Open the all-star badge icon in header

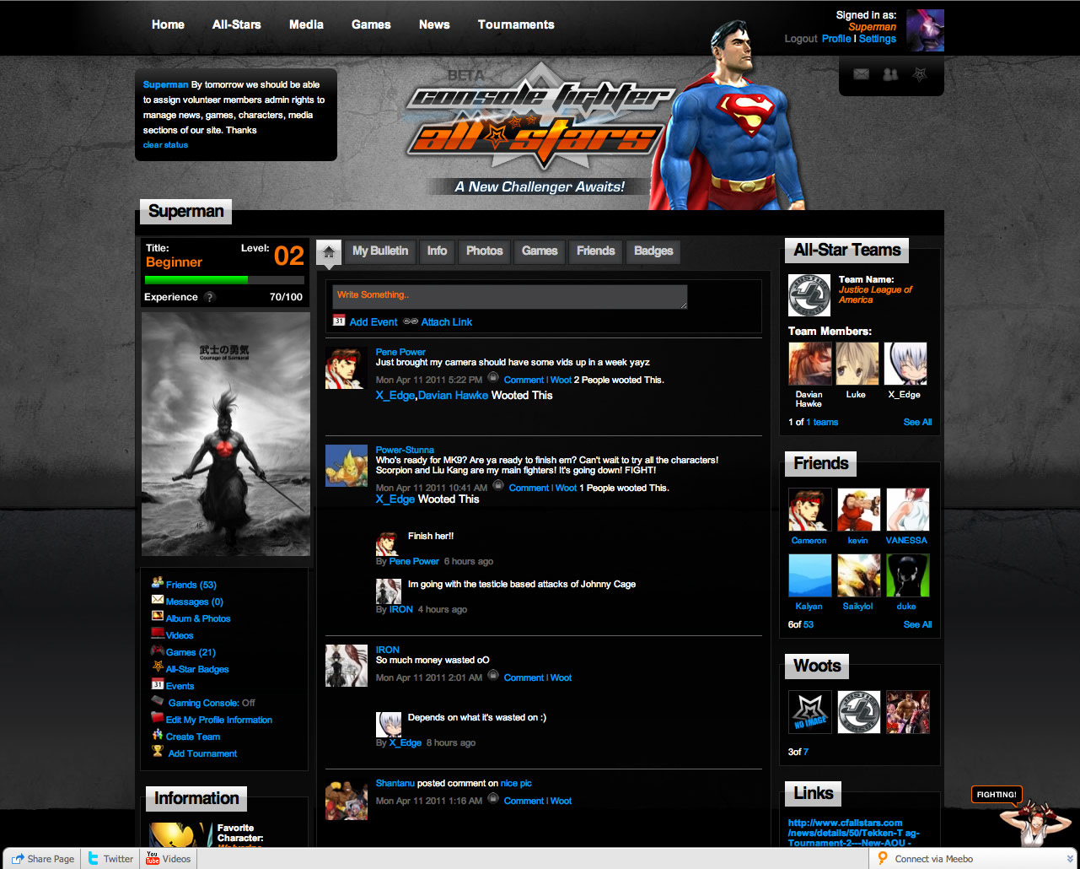coord(921,74)
